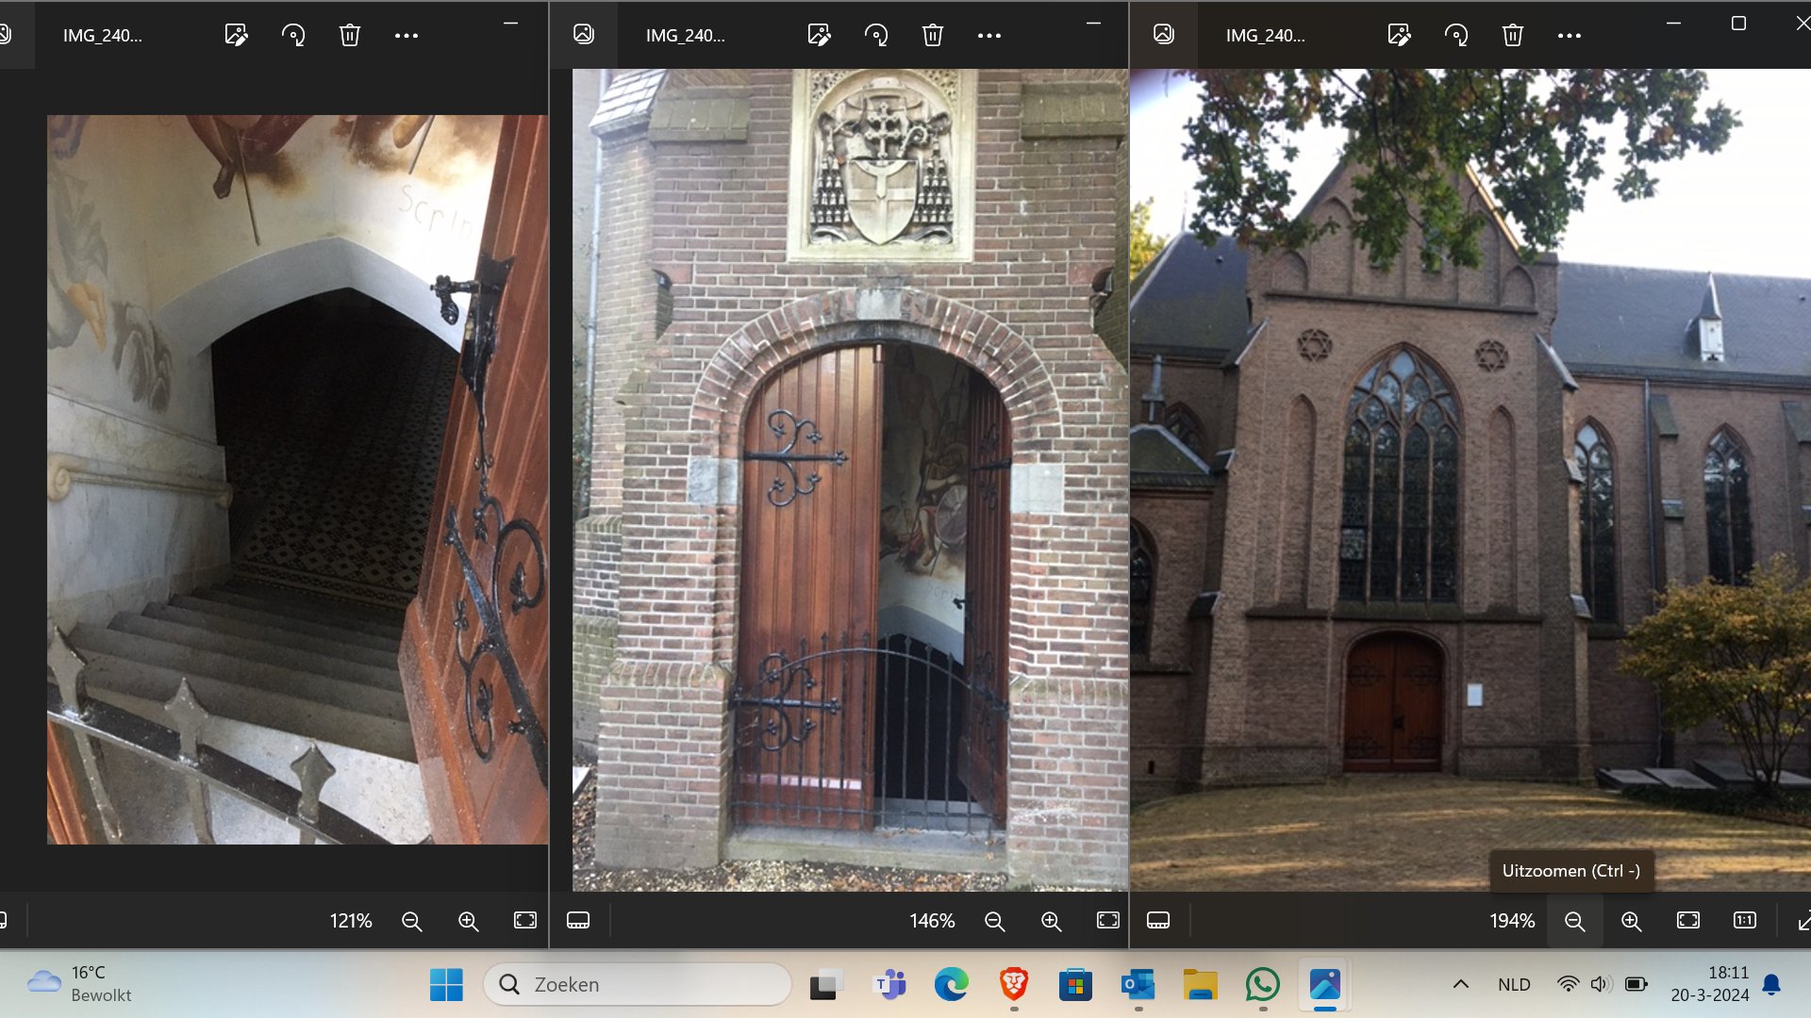Zoom in on the middle photo at 146%

pos(1051,921)
